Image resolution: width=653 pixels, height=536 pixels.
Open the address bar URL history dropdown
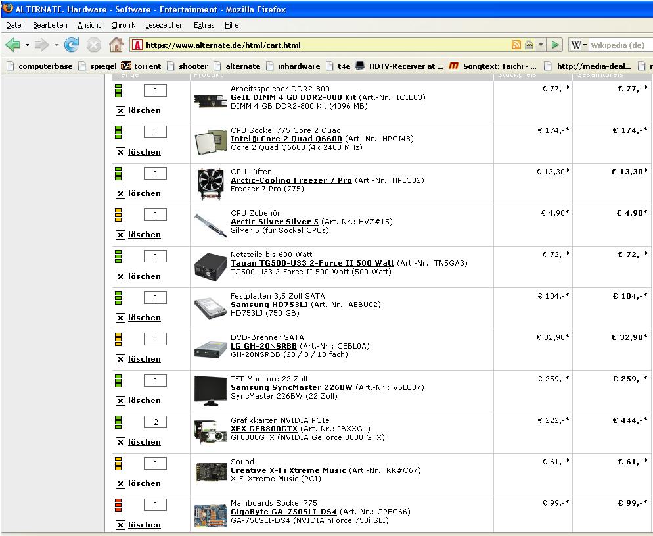tap(541, 45)
